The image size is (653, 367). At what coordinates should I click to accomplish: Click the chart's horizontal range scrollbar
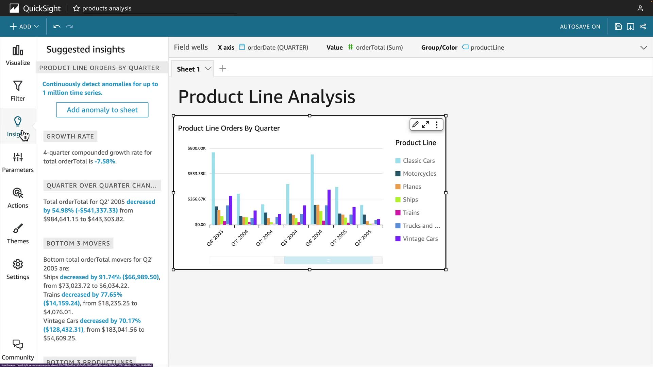pos(328,260)
